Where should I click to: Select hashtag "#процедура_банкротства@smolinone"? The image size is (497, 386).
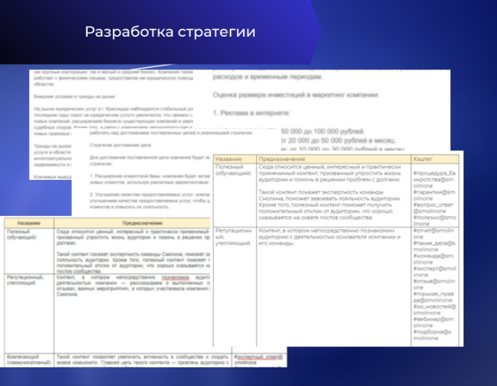(434, 179)
